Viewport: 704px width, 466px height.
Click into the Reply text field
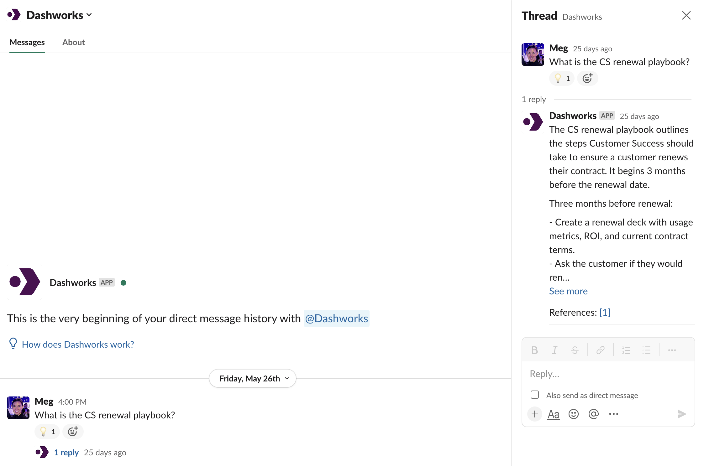608,374
